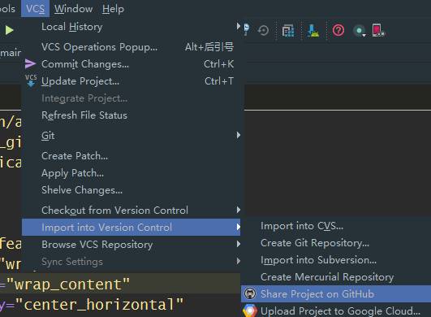Image resolution: width=431 pixels, height=317 pixels.
Task: Select Browse VCS Repository
Action: pos(131,245)
